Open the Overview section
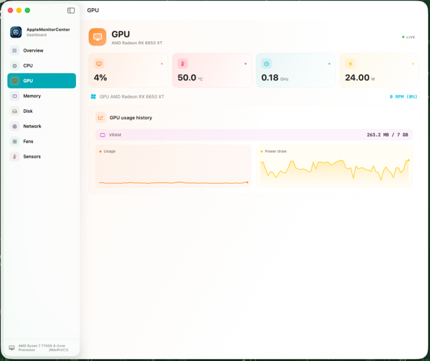The width and height of the screenshot is (430, 361). coord(42,50)
